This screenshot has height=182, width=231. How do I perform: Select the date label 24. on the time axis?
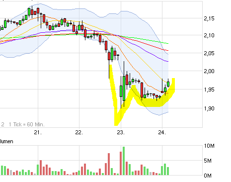pyautogui.click(x=162, y=132)
